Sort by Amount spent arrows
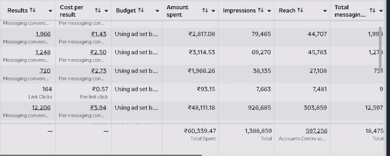The height and width of the screenshot is (156, 390). pos(205,11)
